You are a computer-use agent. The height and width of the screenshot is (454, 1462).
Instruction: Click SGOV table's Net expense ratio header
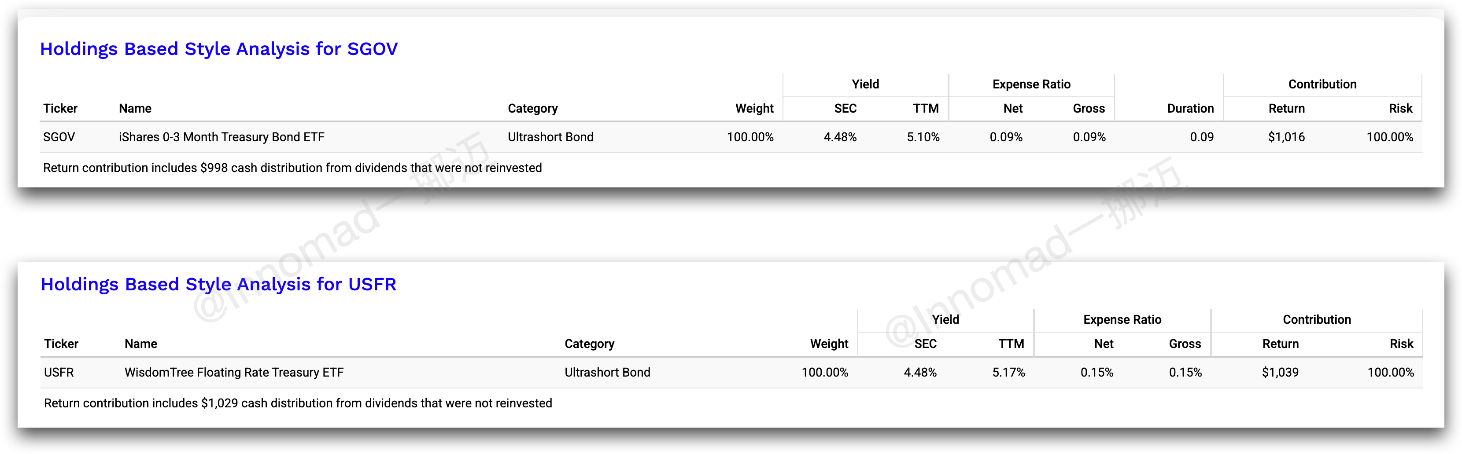[x=1012, y=108]
